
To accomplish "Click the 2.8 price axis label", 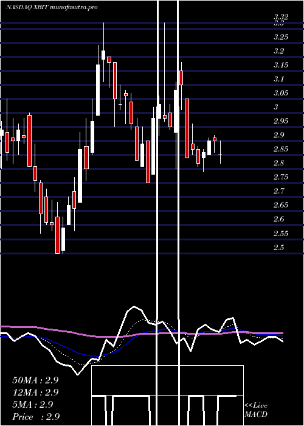I will coord(278,163).
